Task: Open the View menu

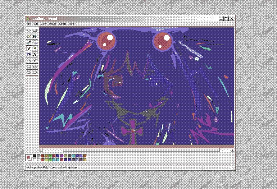Action: [x=44, y=24]
